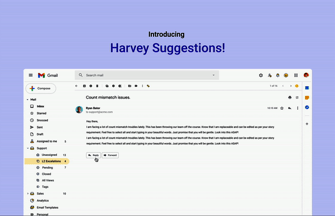
Task: Open the Google apps grid icon
Action: (296, 75)
